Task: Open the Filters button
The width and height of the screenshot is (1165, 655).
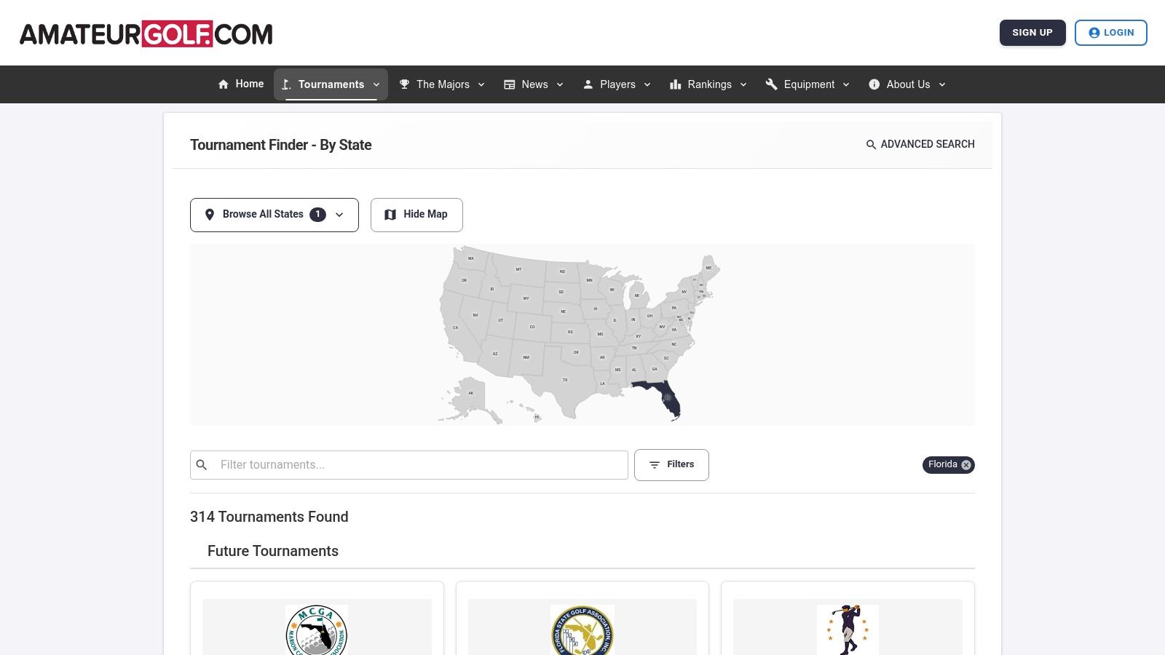Action: [x=671, y=465]
